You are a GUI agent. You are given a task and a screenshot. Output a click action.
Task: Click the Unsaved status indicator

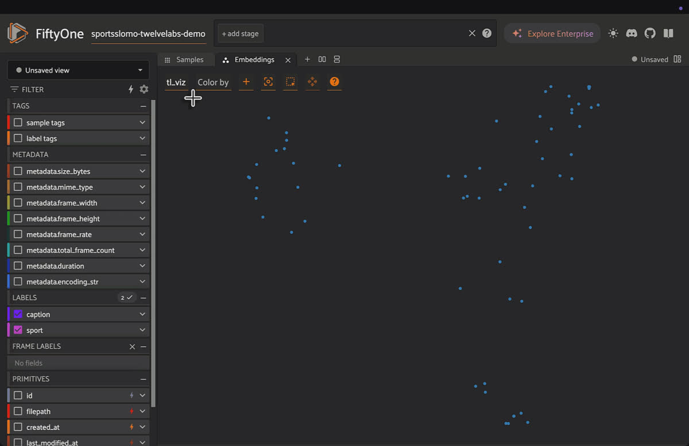[x=650, y=59]
